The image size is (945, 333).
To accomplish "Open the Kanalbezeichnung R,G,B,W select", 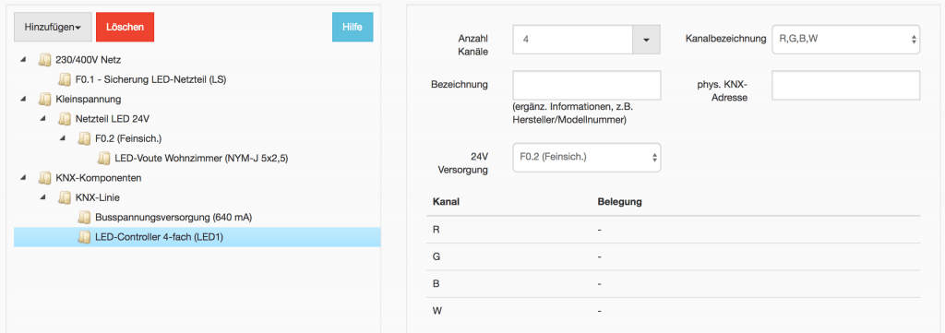I will pyautogui.click(x=845, y=39).
